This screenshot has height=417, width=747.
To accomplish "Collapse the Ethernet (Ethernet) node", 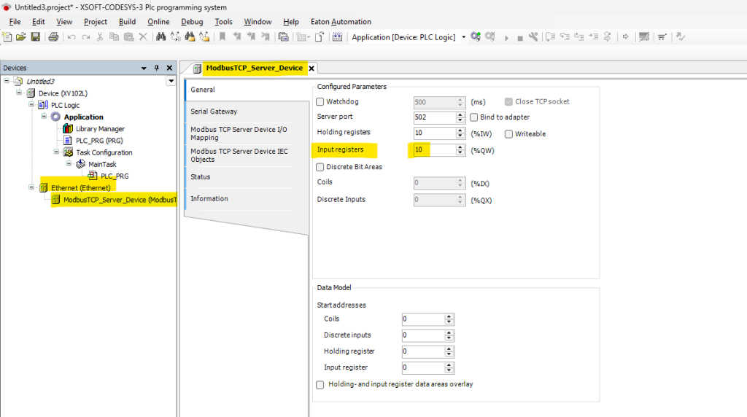I will coord(31,187).
